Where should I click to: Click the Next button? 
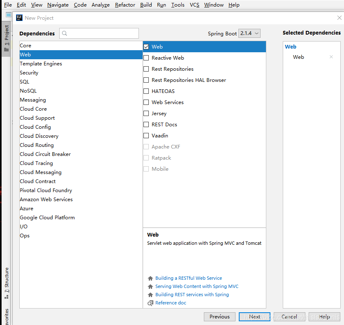(254, 317)
